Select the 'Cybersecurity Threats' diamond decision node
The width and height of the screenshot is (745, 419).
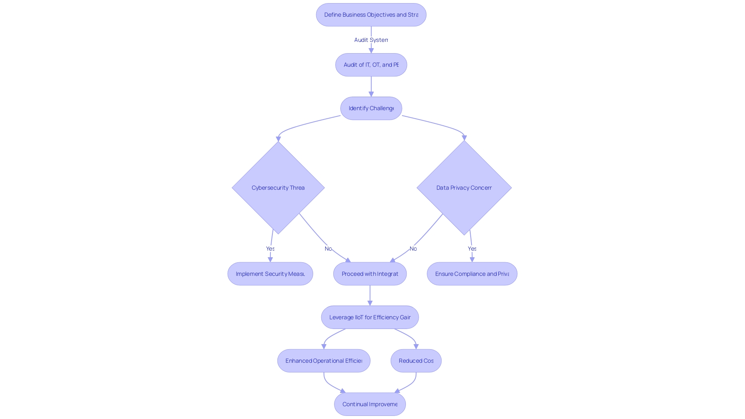tap(277, 187)
